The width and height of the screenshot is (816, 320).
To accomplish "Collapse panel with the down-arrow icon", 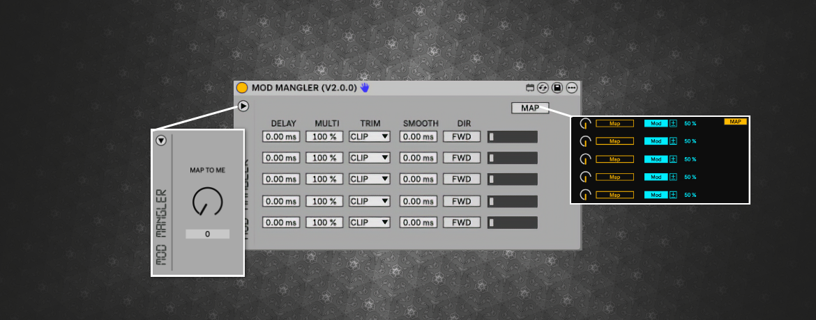I will coord(161,141).
